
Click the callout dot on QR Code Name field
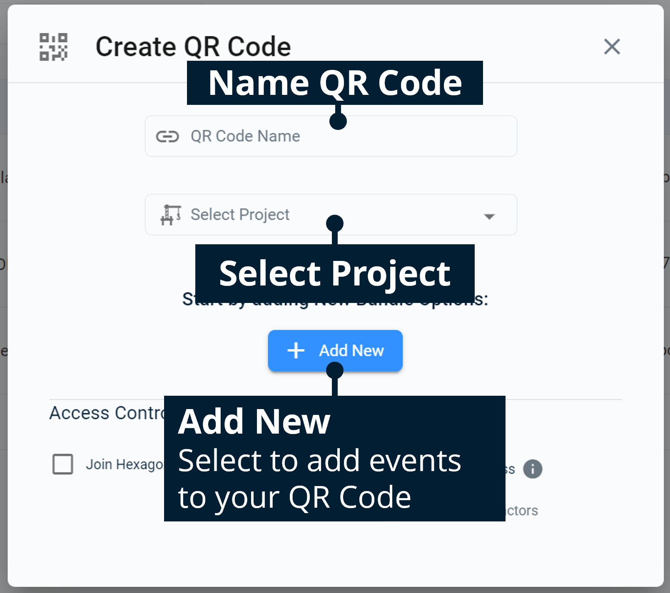(x=338, y=121)
